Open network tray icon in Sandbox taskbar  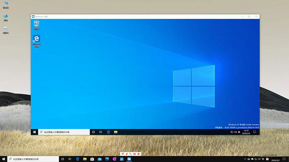(x=232, y=132)
